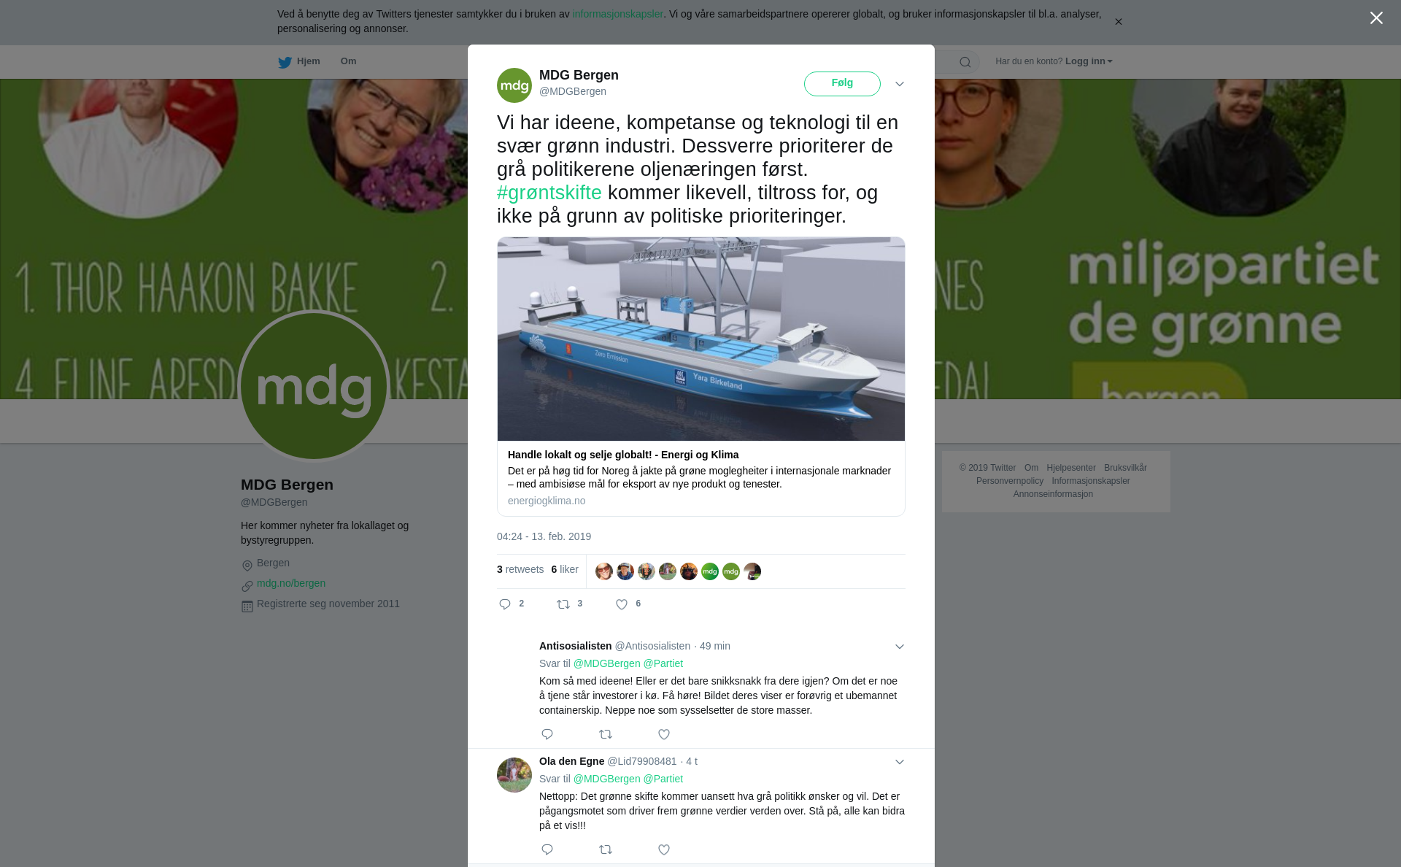Open the Yara Birkeland ship article image

701,339
